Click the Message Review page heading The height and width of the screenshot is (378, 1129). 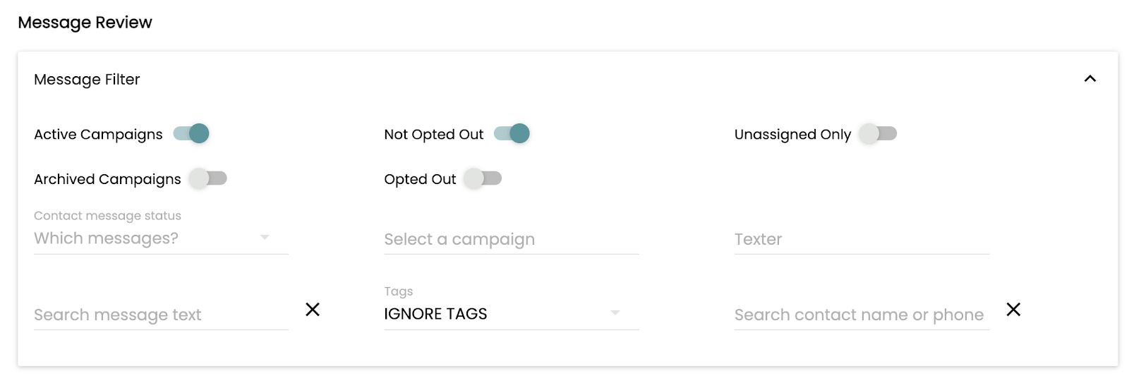coord(85,23)
